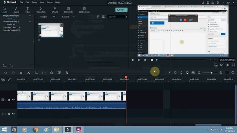Viewport: 237px width, 133px height.
Task: Open the Windows Start menu
Action: click(x=4, y=130)
